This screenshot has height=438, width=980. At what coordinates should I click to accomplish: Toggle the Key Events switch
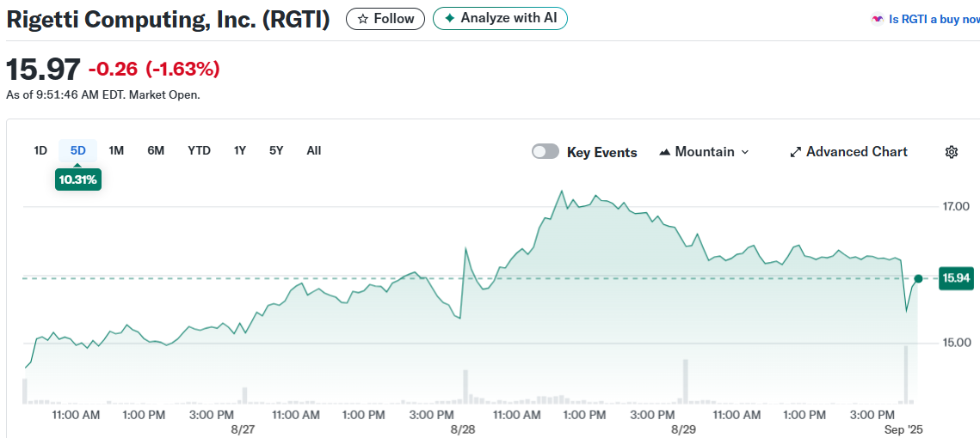[545, 152]
